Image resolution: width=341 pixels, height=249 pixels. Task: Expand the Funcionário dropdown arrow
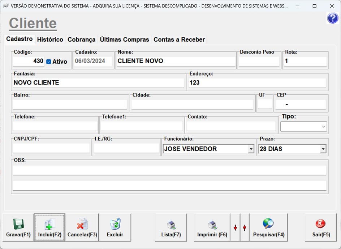pyautogui.click(x=251, y=149)
